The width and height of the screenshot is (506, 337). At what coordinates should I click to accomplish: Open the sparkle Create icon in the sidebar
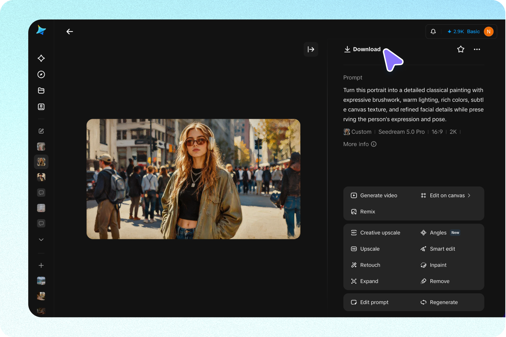[41, 58]
